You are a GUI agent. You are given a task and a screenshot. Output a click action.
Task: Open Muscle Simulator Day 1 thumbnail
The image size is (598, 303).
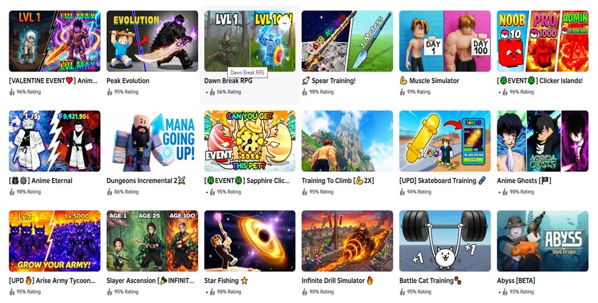coord(444,41)
